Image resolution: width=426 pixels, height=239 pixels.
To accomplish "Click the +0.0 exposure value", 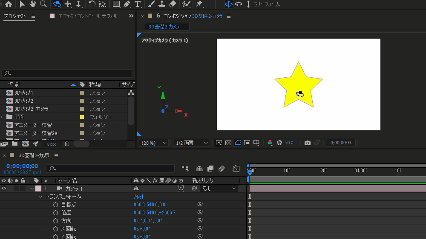I will (289, 143).
